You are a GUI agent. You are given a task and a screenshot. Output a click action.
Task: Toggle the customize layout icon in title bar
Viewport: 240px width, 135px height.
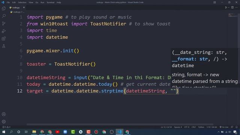pos(214,2)
